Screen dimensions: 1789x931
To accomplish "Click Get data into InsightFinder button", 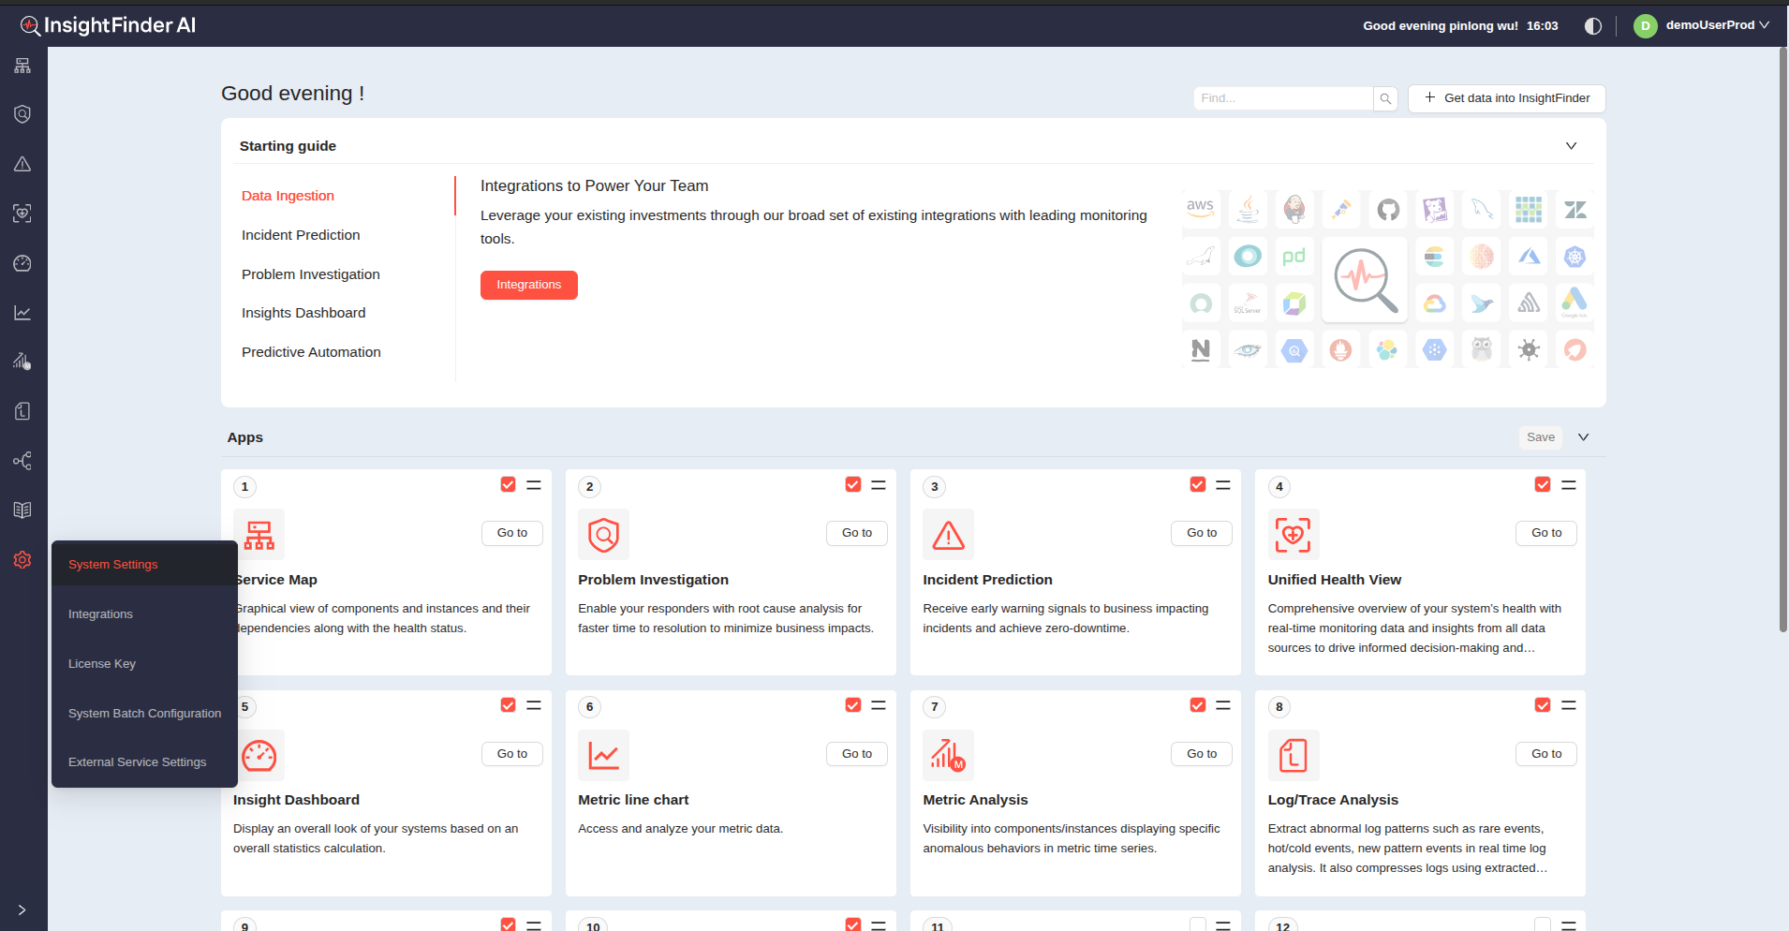I will click(x=1506, y=98).
